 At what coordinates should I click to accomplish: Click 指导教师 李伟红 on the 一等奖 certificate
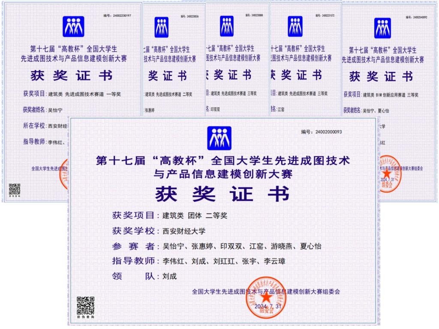(44, 142)
